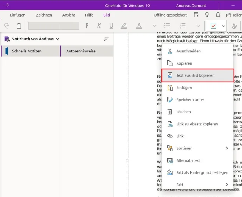The width and height of the screenshot is (242, 197).
Task: Open the sort pages icon in sidebar
Action: 106,39
